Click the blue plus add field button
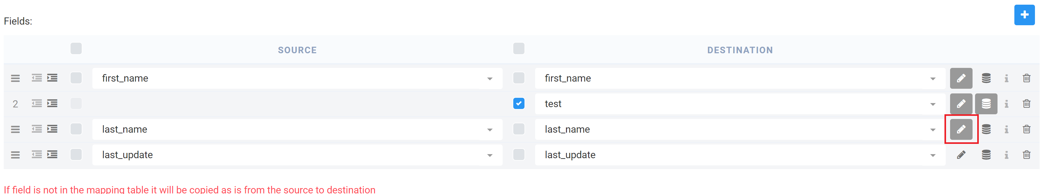Viewport: 1044px width, 194px height. (1024, 15)
